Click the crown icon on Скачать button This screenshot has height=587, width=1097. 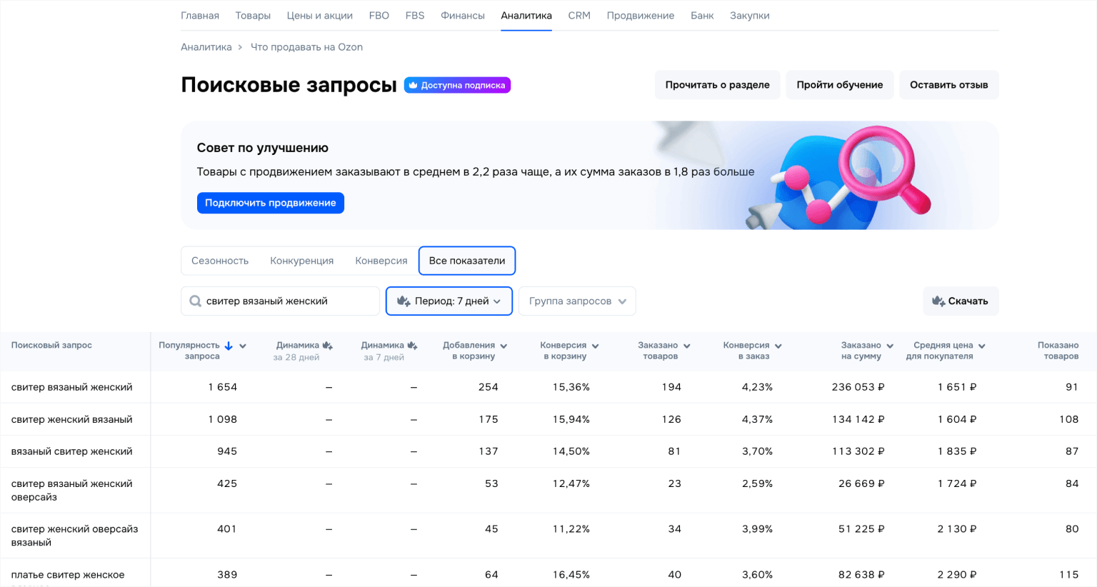938,301
